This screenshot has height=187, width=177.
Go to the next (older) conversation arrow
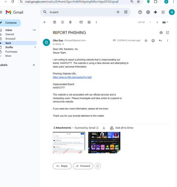pos(157,22)
